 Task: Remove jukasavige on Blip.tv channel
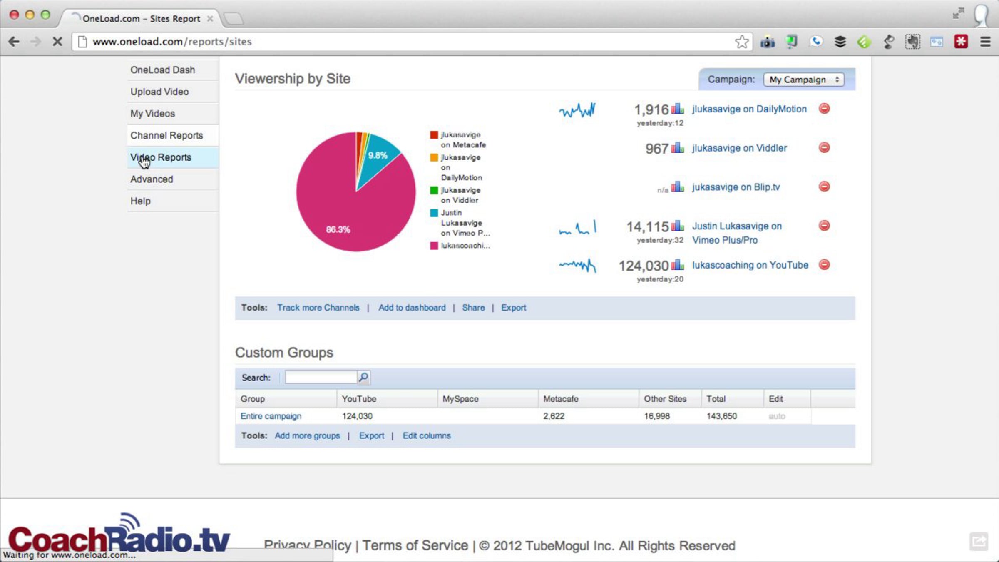(824, 187)
